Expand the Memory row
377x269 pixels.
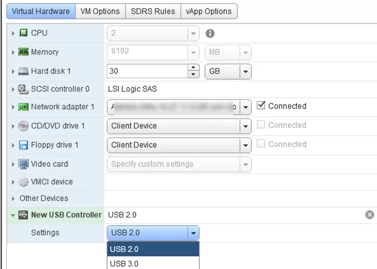coord(13,52)
